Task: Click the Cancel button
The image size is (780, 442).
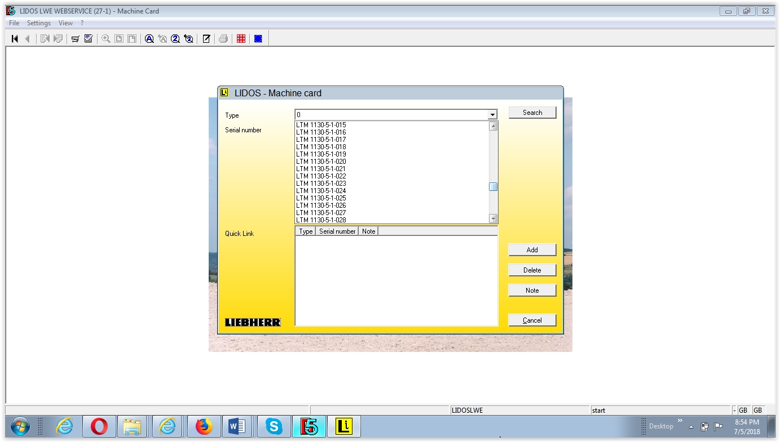Action: click(532, 320)
